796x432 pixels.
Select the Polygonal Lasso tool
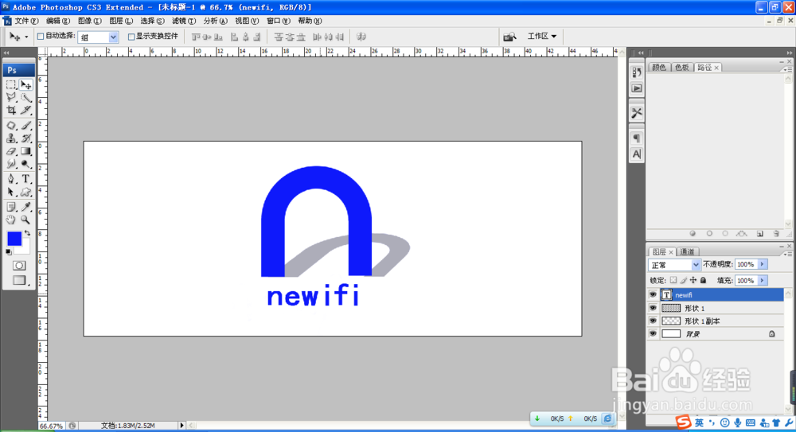(11, 98)
